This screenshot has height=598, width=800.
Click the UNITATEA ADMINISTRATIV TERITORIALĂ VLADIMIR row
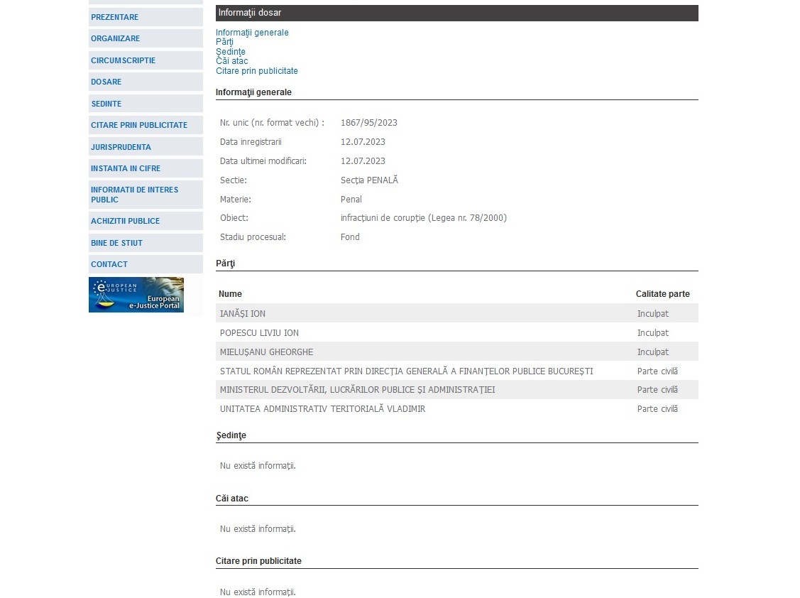pos(323,409)
